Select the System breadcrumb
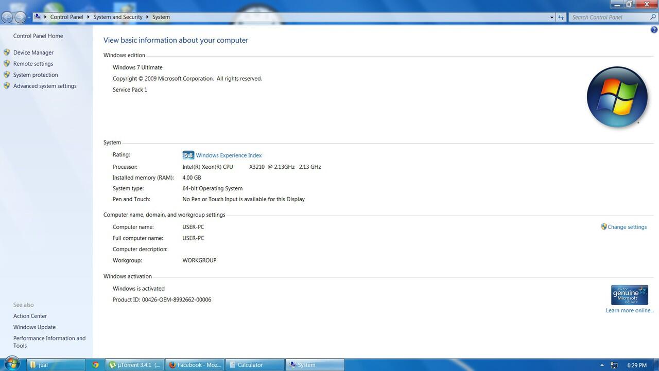 [x=161, y=17]
